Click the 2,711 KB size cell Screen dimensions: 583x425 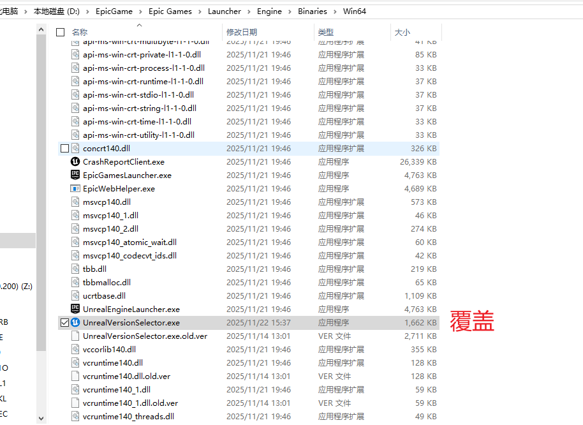pyautogui.click(x=420, y=336)
